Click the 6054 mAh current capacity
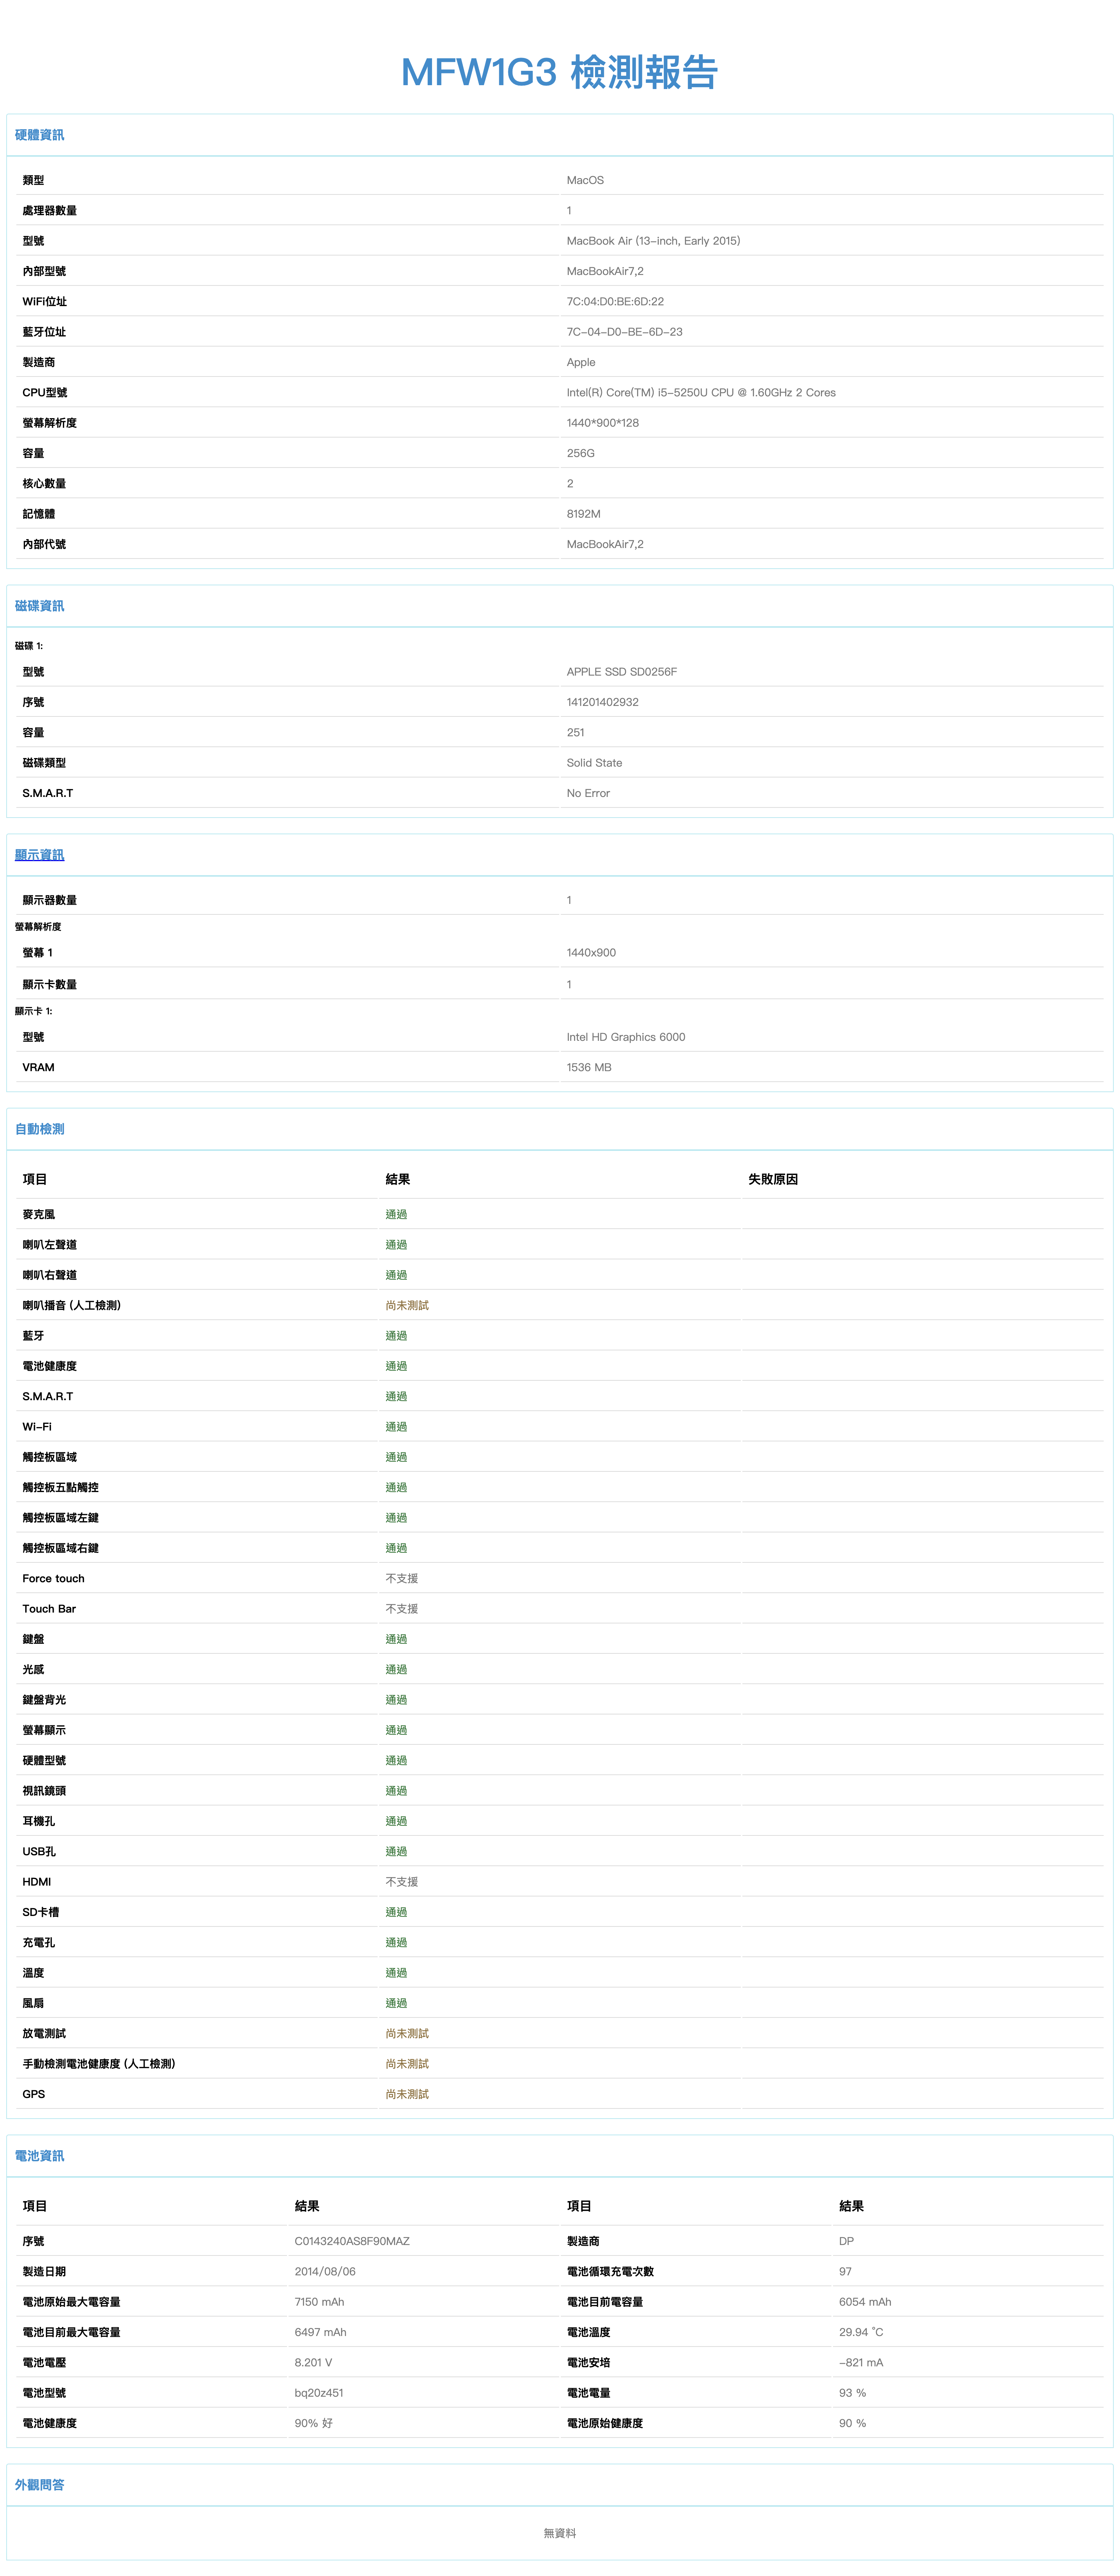Screen dimensions: 1120x2576 pyautogui.click(x=865, y=2302)
